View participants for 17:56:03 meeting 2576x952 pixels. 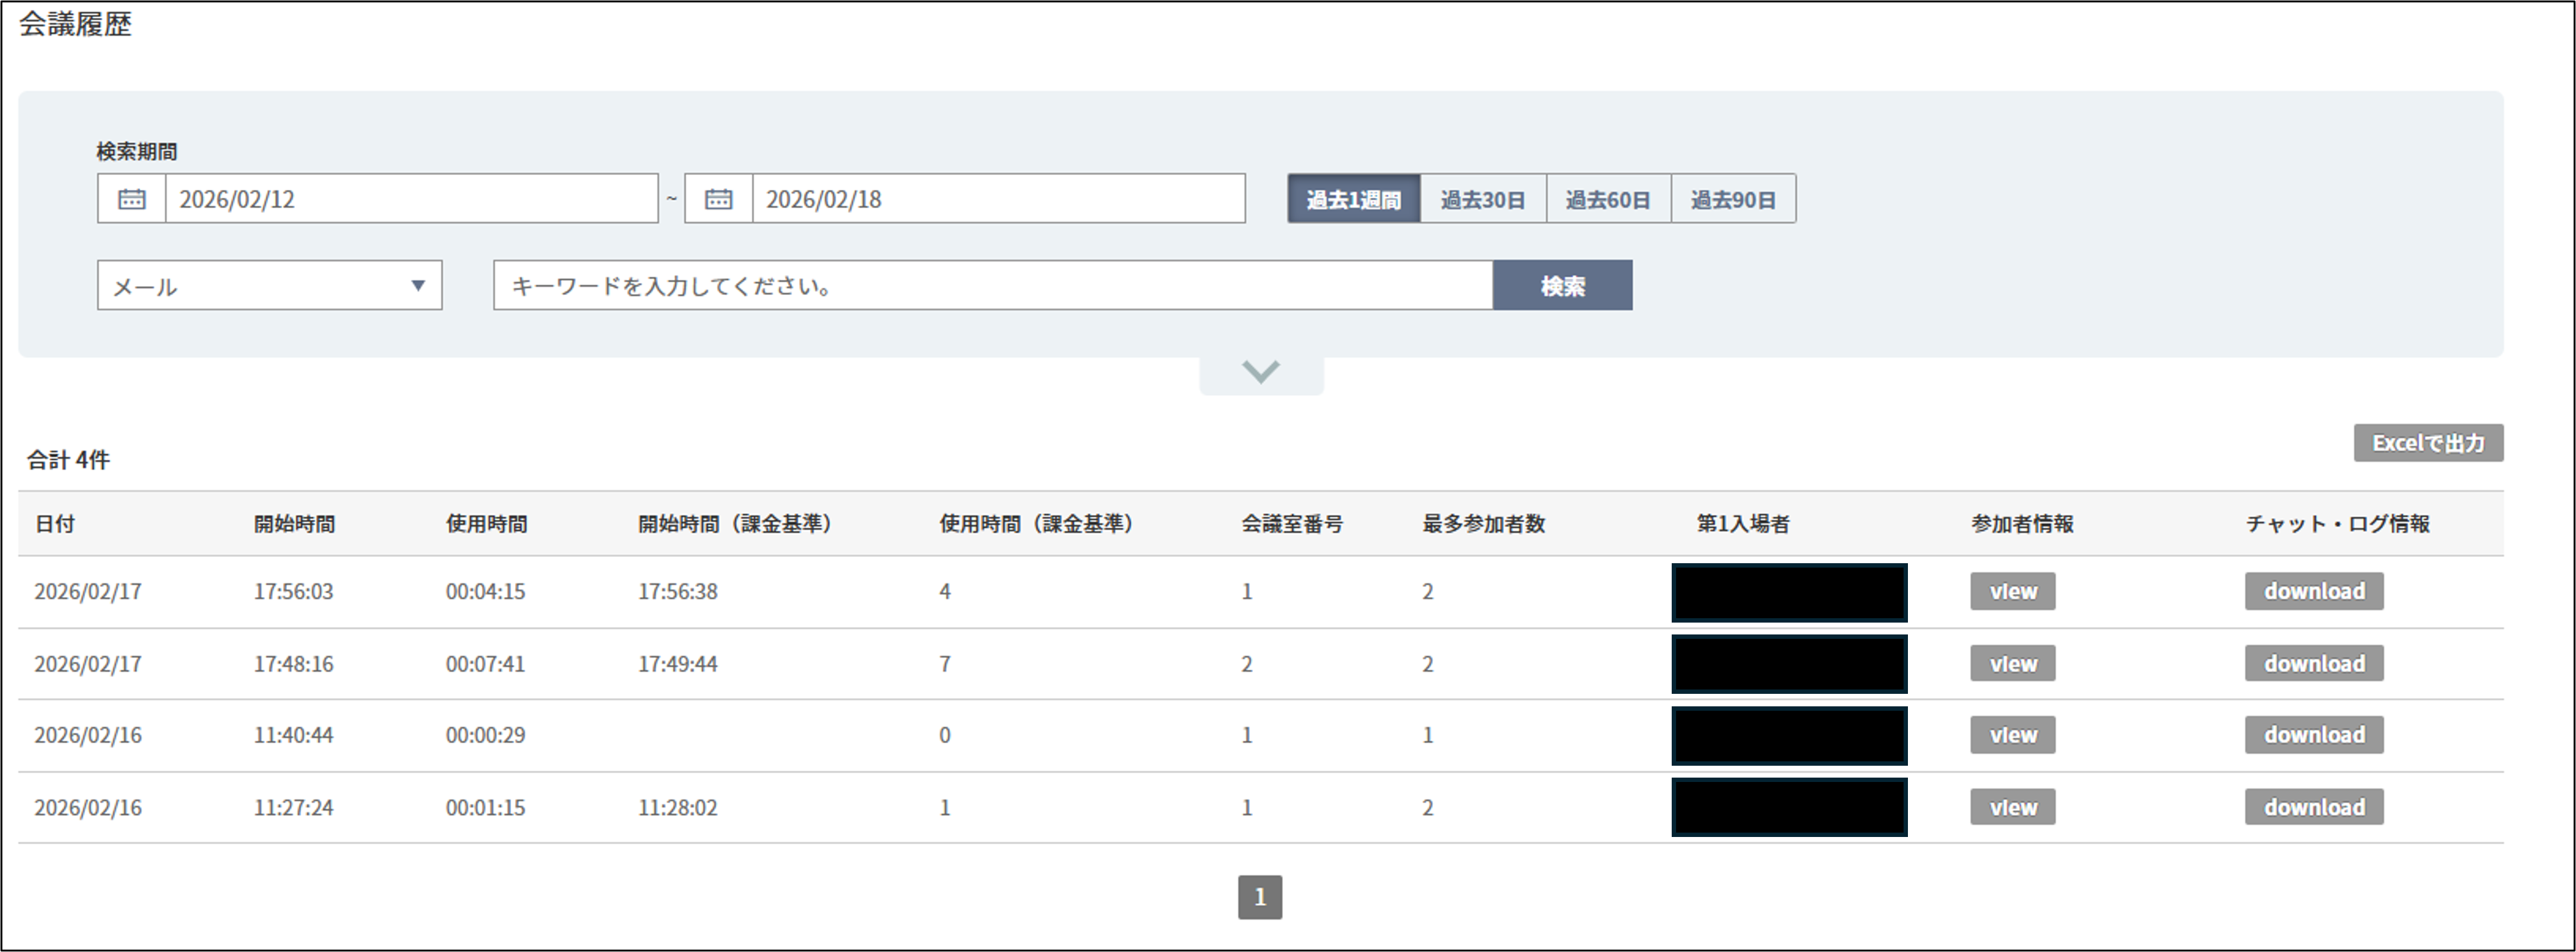(2012, 591)
